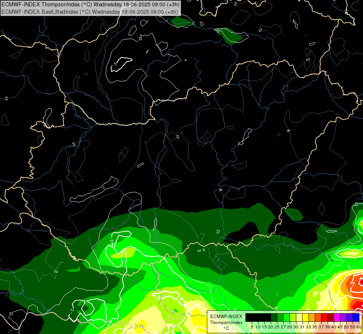Click the black swatch between 15 and 20
This screenshot has width=363, height=334.
[x=268, y=317]
